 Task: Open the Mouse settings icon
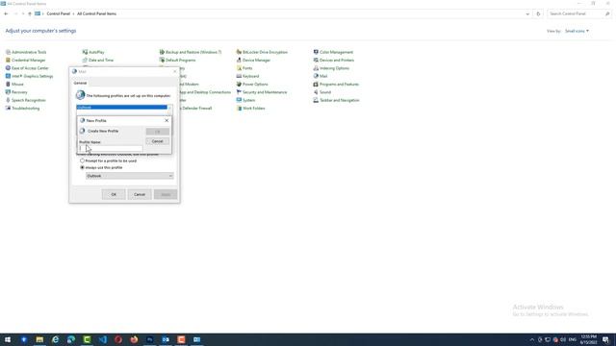pos(8,85)
